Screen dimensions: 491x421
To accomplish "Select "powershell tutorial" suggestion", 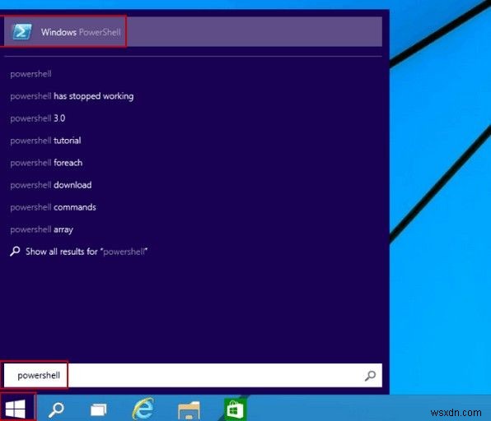I will pyautogui.click(x=45, y=141).
